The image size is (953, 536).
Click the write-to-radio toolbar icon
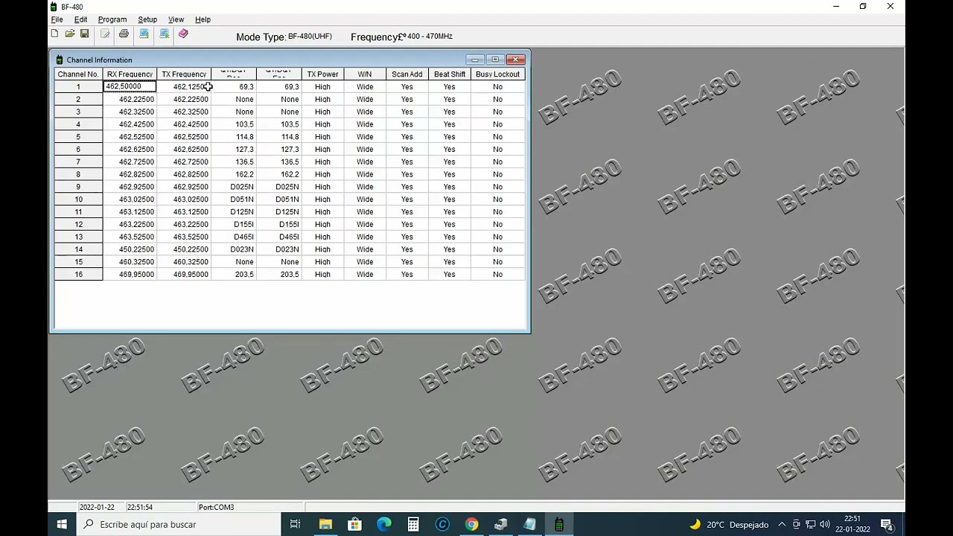point(164,33)
